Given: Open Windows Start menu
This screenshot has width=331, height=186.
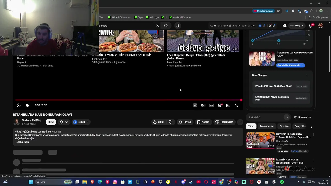Looking at the screenshot, I should point(31,182).
